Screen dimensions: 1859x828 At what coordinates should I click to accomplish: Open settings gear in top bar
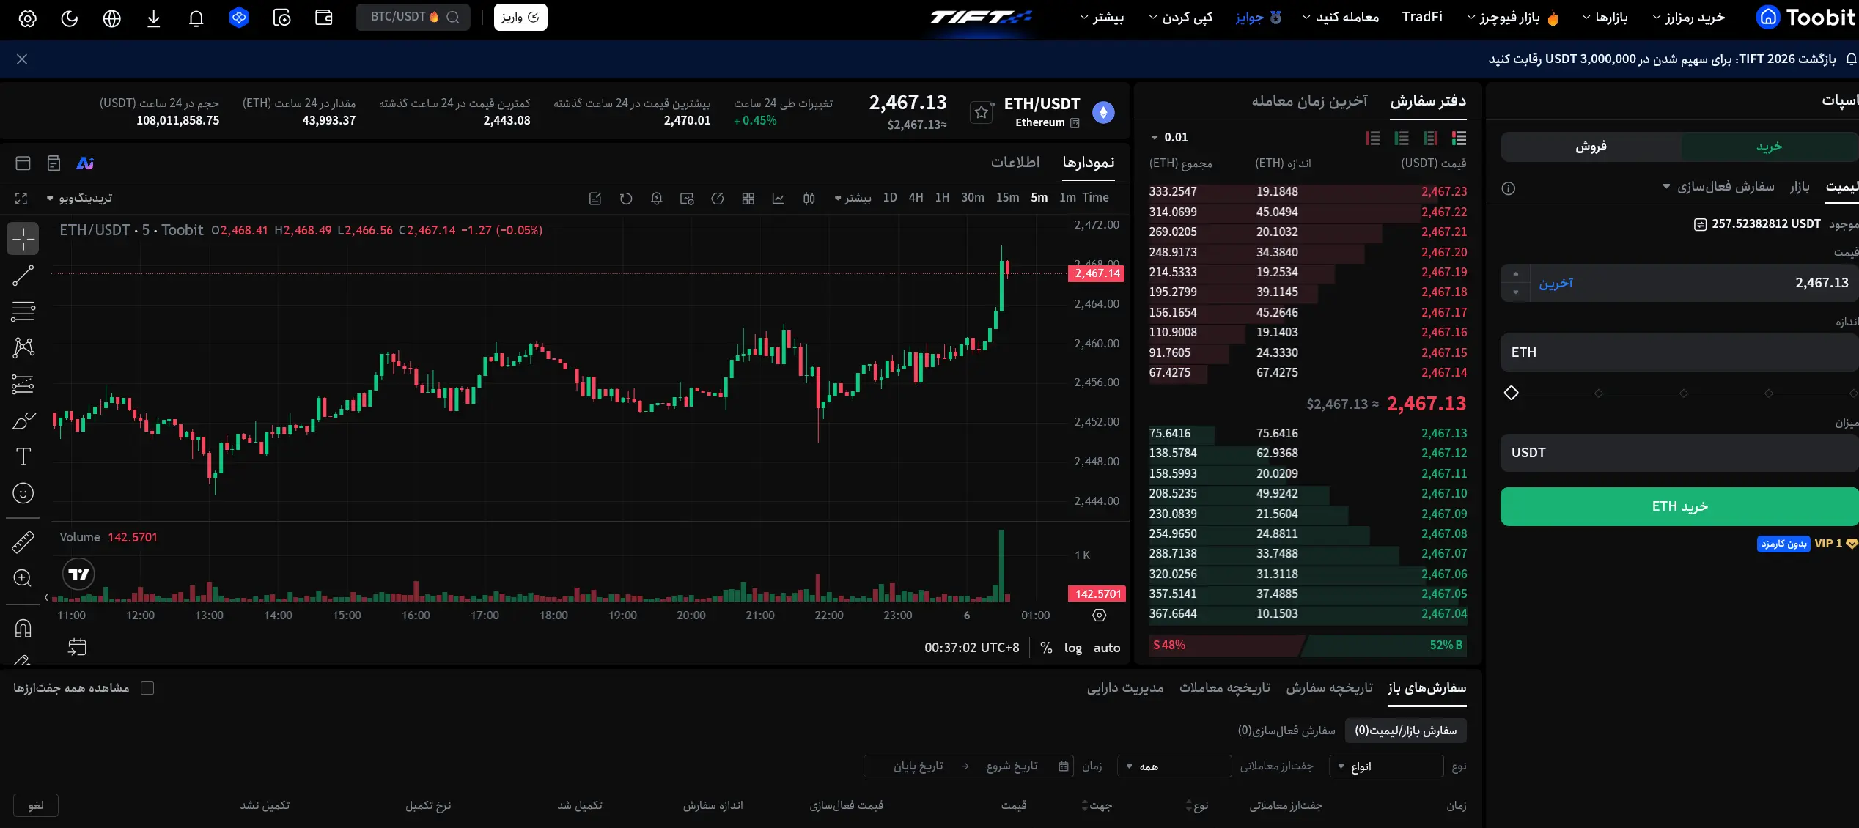(x=27, y=18)
